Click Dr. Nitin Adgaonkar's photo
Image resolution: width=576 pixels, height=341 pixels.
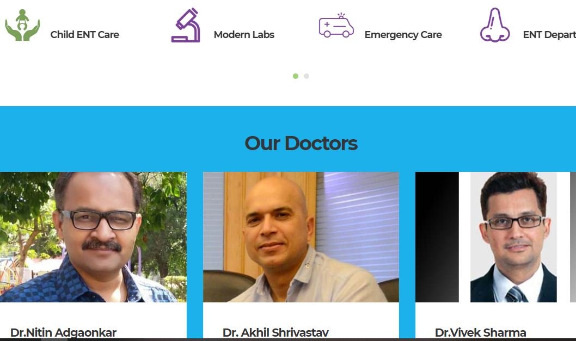93,237
